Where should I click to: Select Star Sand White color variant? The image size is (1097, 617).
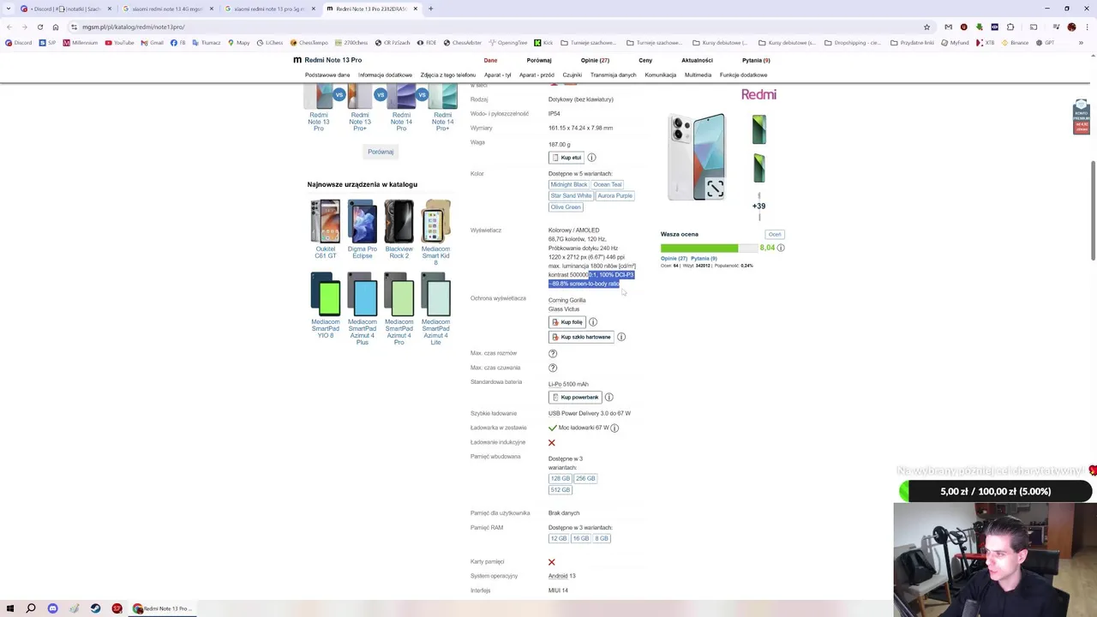571,195
